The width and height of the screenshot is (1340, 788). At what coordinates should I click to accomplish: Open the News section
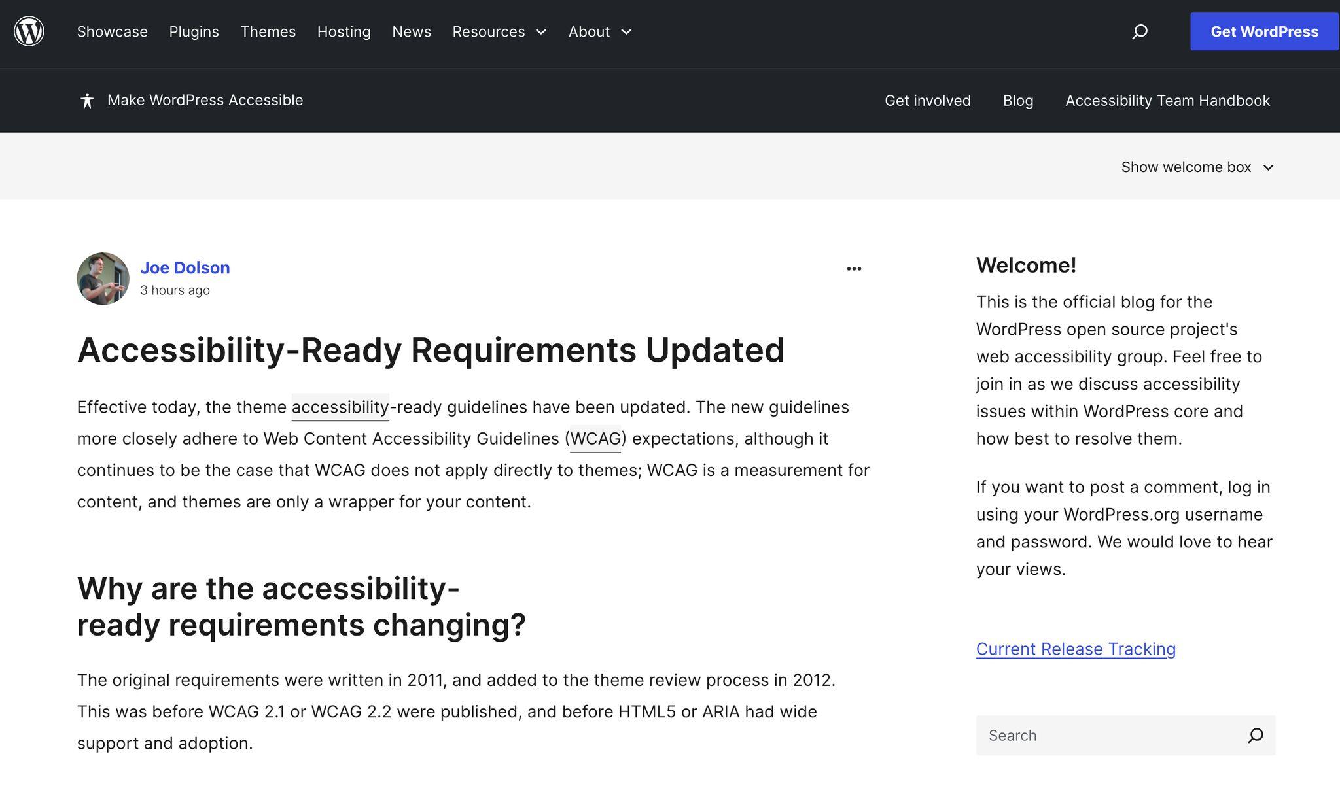tap(412, 31)
